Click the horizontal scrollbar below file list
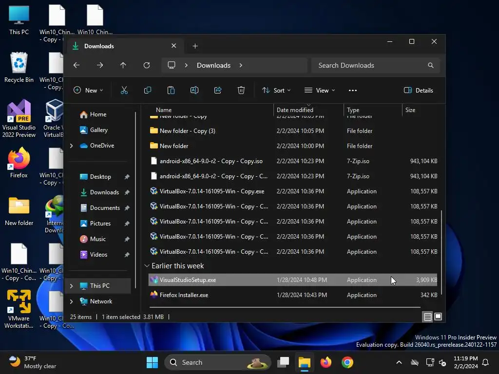 point(285,307)
